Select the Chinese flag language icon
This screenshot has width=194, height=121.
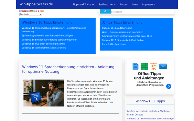click(25, 11)
